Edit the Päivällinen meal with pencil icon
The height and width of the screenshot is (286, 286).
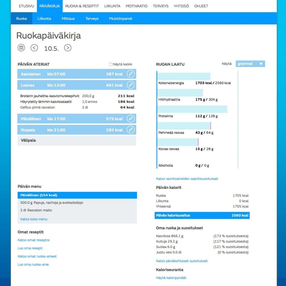point(130,119)
